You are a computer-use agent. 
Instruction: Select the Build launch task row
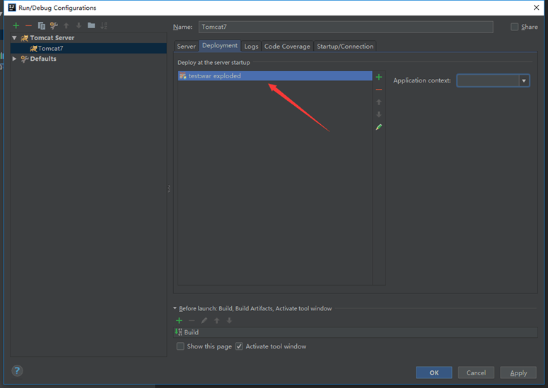pyautogui.click(x=356, y=332)
